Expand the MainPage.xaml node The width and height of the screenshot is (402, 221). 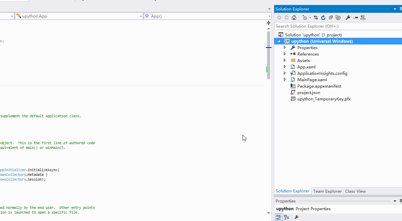(285, 80)
